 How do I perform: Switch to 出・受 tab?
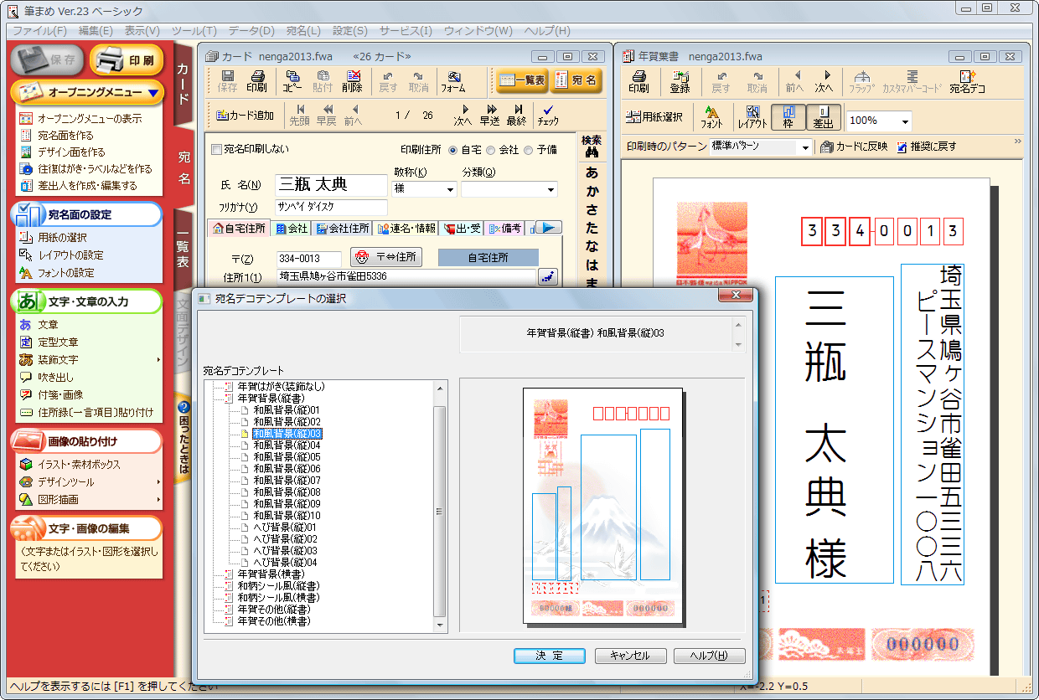tap(463, 228)
